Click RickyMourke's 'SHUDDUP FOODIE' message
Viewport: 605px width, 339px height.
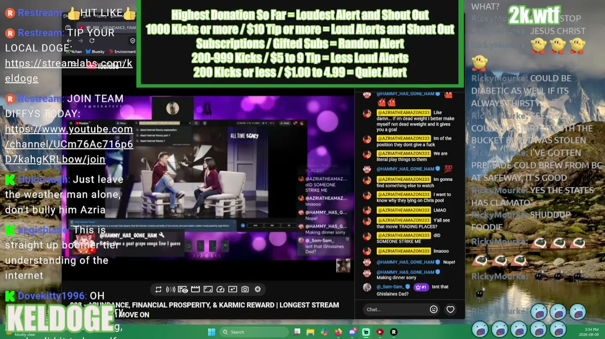click(521, 221)
